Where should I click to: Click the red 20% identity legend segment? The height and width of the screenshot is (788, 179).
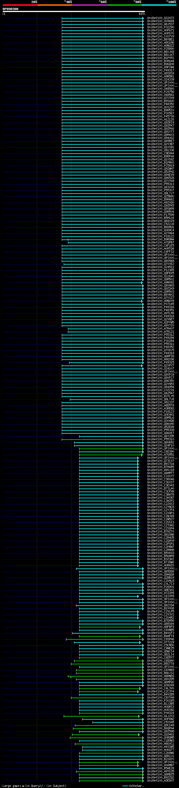[20, 5]
